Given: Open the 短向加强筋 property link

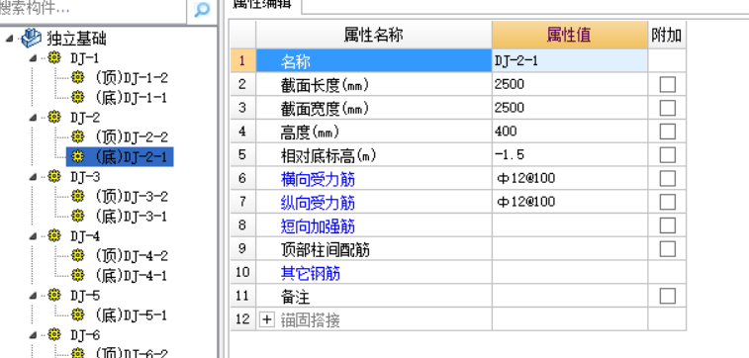Looking at the screenshot, I should pyautogui.click(x=318, y=225).
